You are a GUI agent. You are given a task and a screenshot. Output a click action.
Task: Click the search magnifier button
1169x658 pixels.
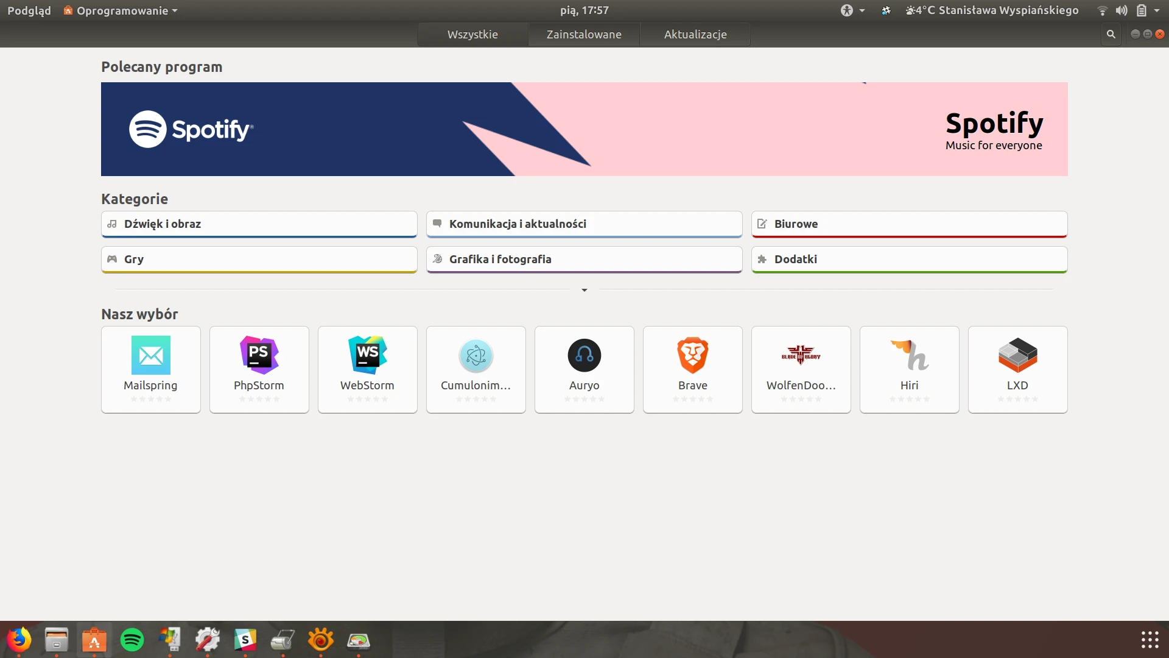pos(1111,34)
